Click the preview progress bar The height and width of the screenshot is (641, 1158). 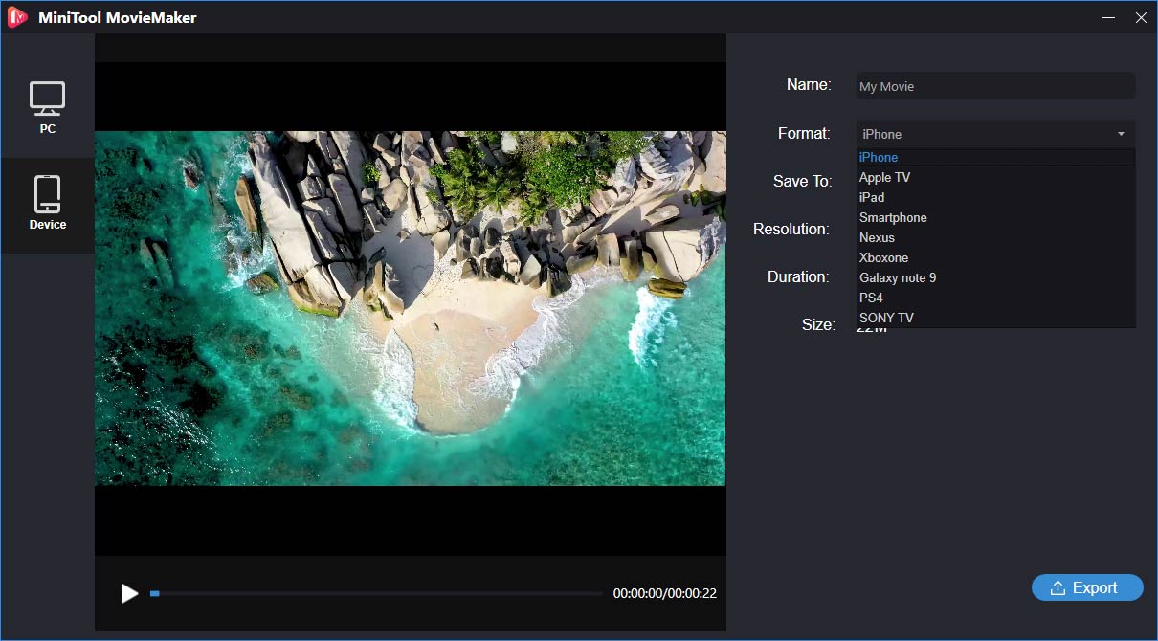click(376, 593)
